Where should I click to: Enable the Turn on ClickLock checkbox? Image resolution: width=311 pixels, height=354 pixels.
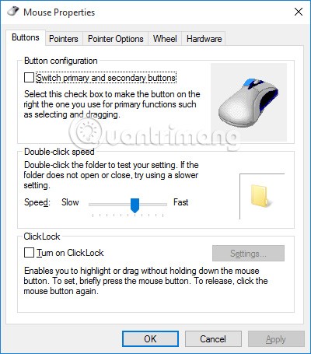pos(29,253)
